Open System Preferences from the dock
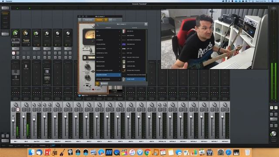Screen dimensions: 279x157 coord(221,152)
